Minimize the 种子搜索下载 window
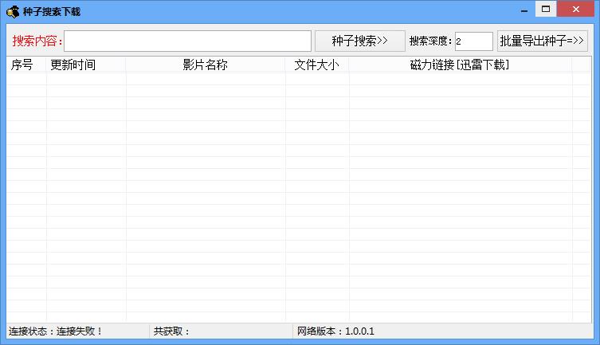The image size is (600, 345). (x=525, y=9)
